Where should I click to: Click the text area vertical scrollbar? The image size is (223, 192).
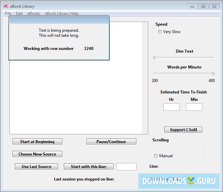pyautogui.click(x=145, y=78)
